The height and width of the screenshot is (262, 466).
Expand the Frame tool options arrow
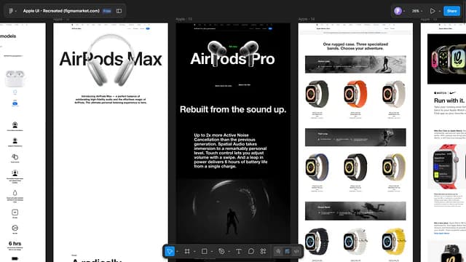[x=194, y=252]
